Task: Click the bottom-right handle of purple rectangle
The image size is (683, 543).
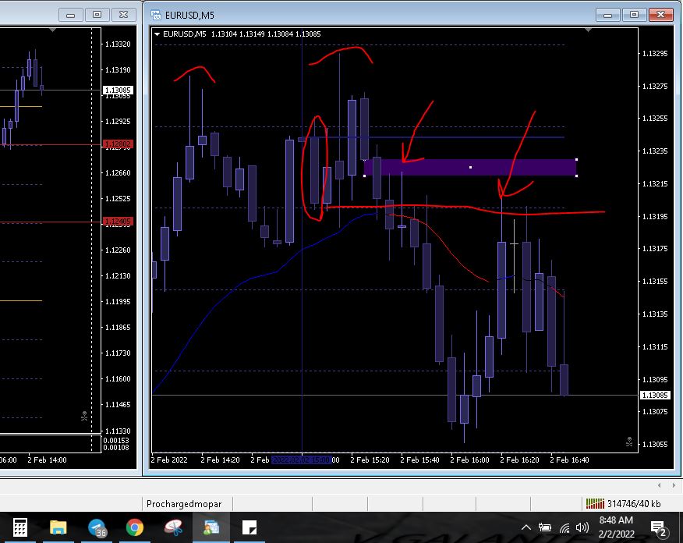Action: pos(577,176)
